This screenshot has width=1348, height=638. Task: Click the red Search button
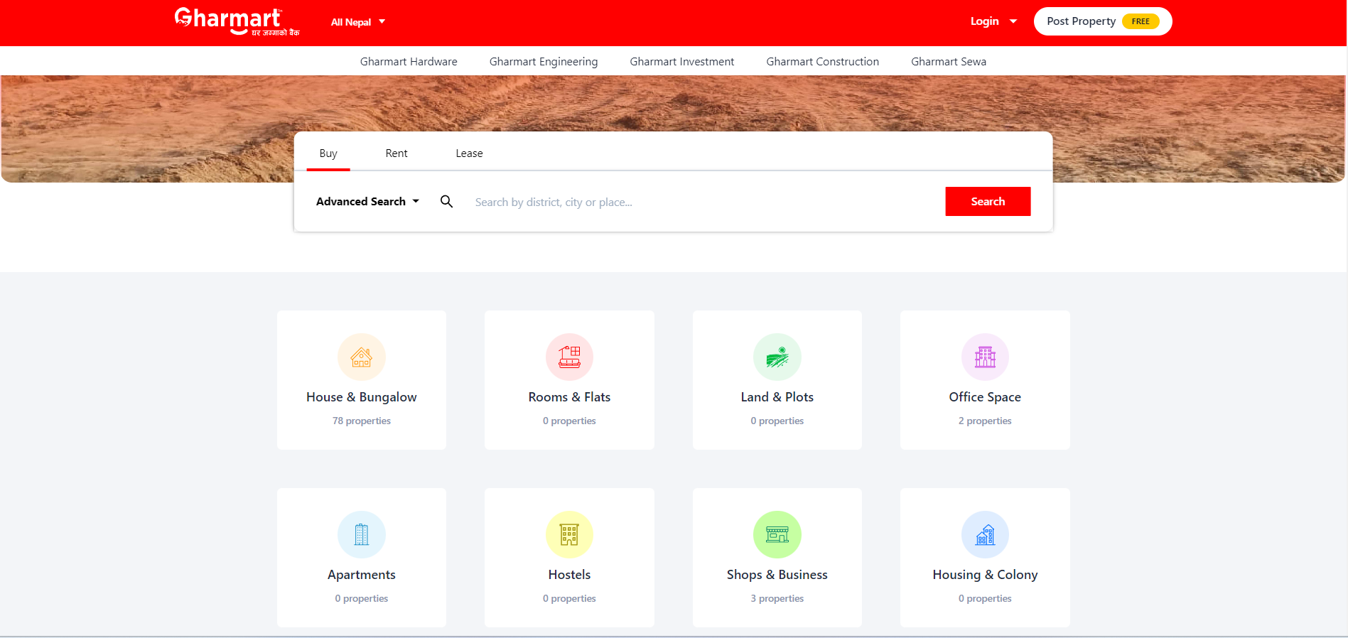tap(988, 202)
